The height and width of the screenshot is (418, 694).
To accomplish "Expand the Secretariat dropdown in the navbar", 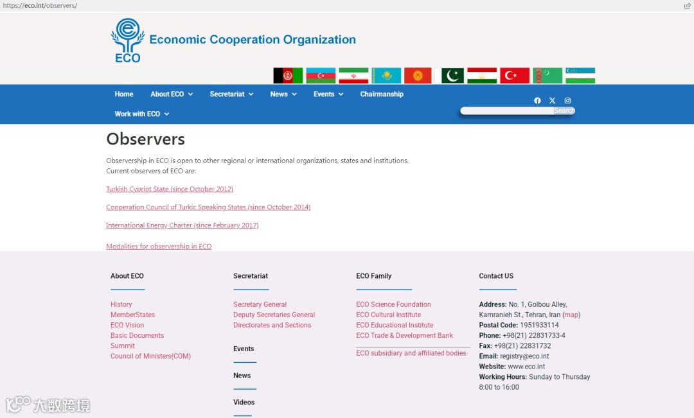I will 231,94.
